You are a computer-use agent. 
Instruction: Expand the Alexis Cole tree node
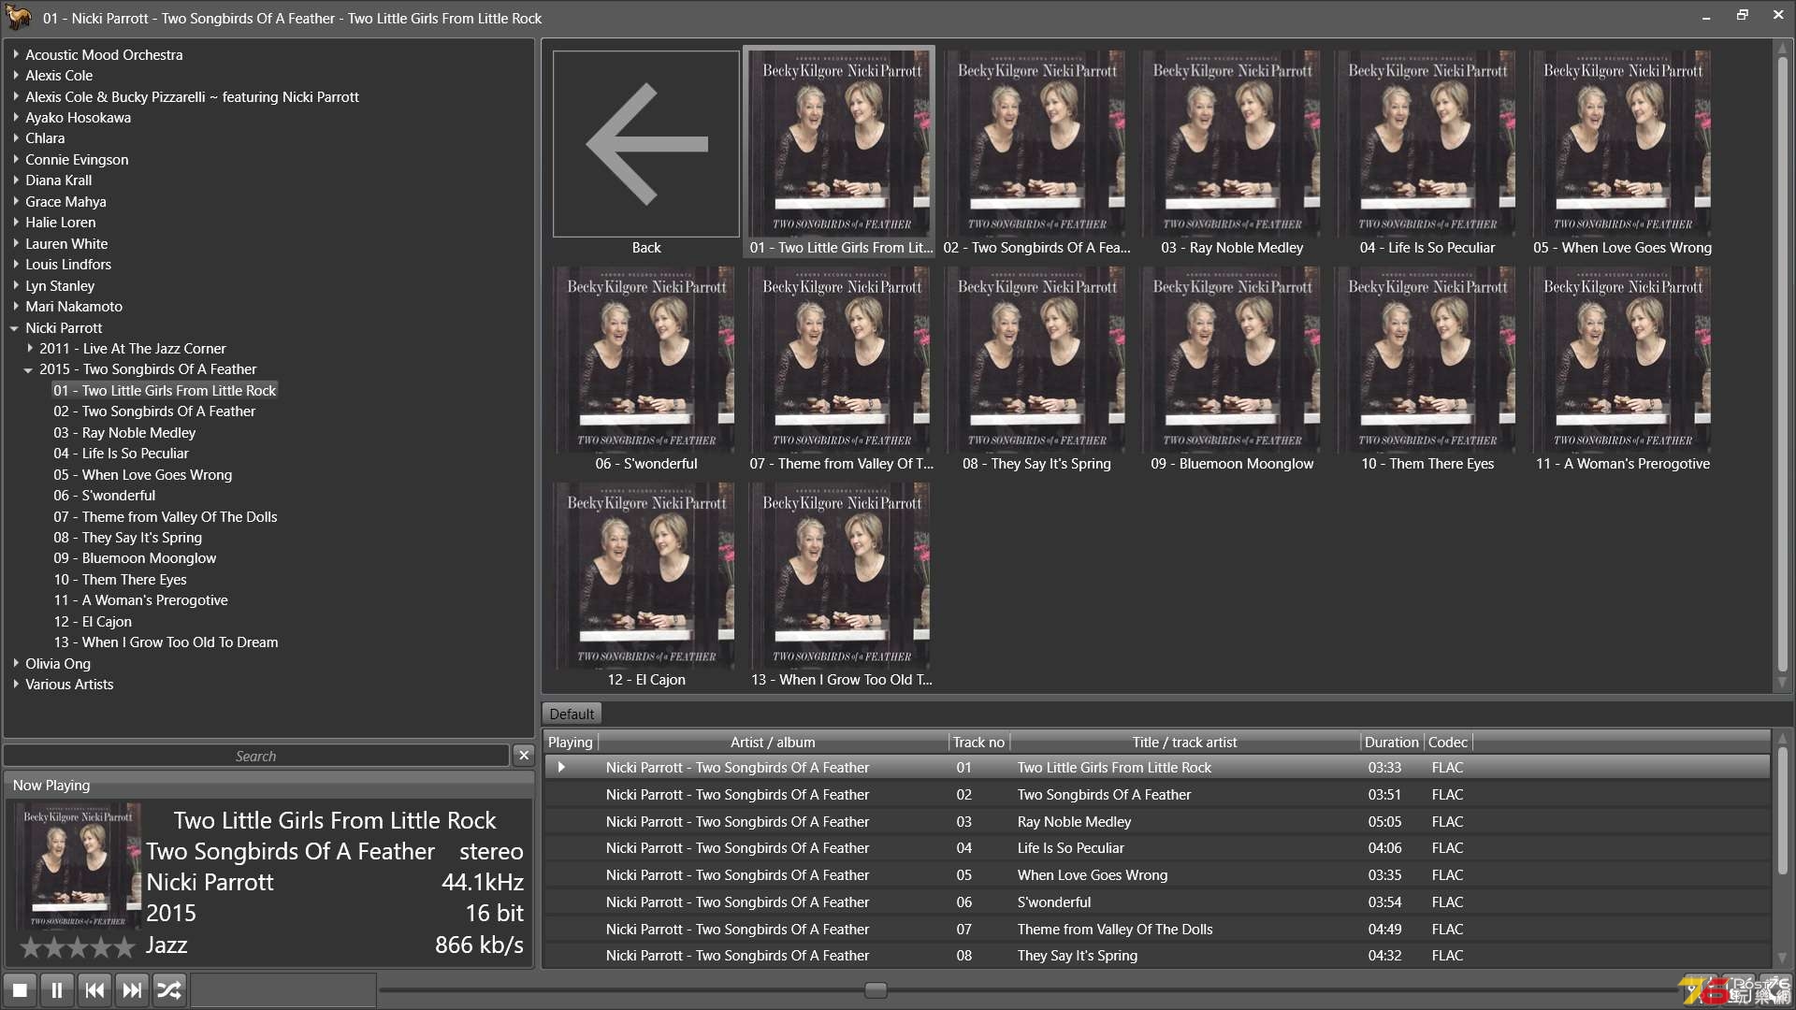point(16,75)
